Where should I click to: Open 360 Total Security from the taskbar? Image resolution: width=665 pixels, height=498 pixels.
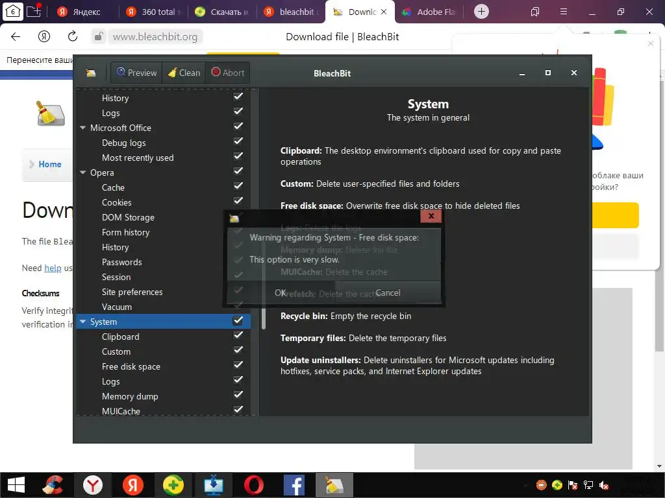[x=173, y=485]
